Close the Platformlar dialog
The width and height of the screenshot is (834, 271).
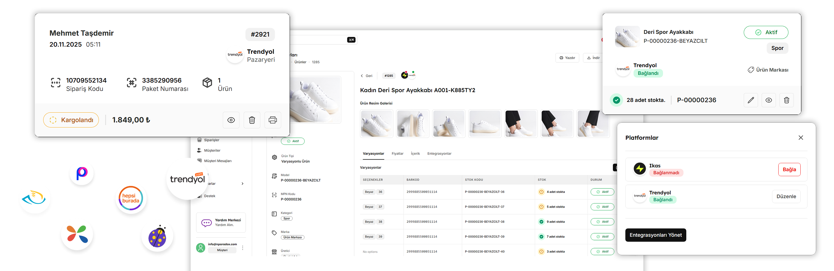(x=801, y=138)
